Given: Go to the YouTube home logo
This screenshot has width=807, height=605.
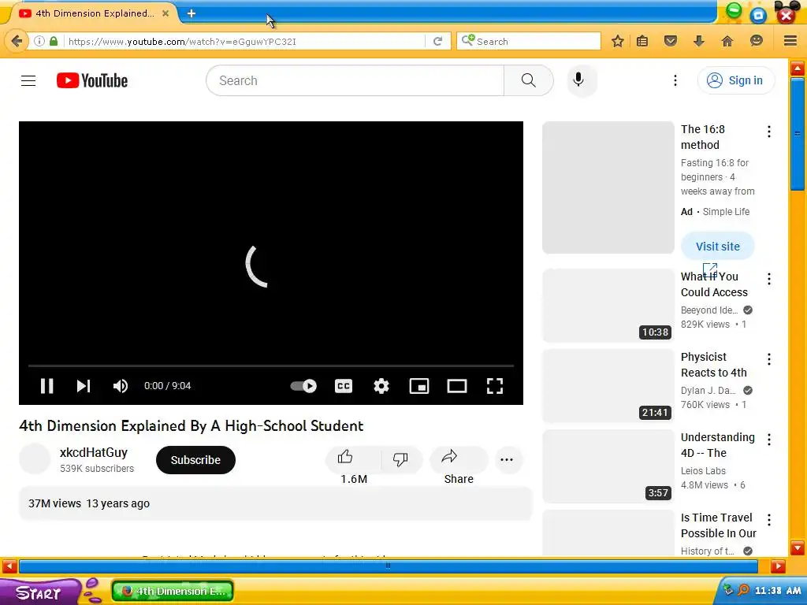Looking at the screenshot, I should (92, 81).
